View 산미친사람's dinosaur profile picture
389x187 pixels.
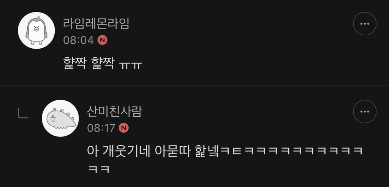click(x=60, y=118)
